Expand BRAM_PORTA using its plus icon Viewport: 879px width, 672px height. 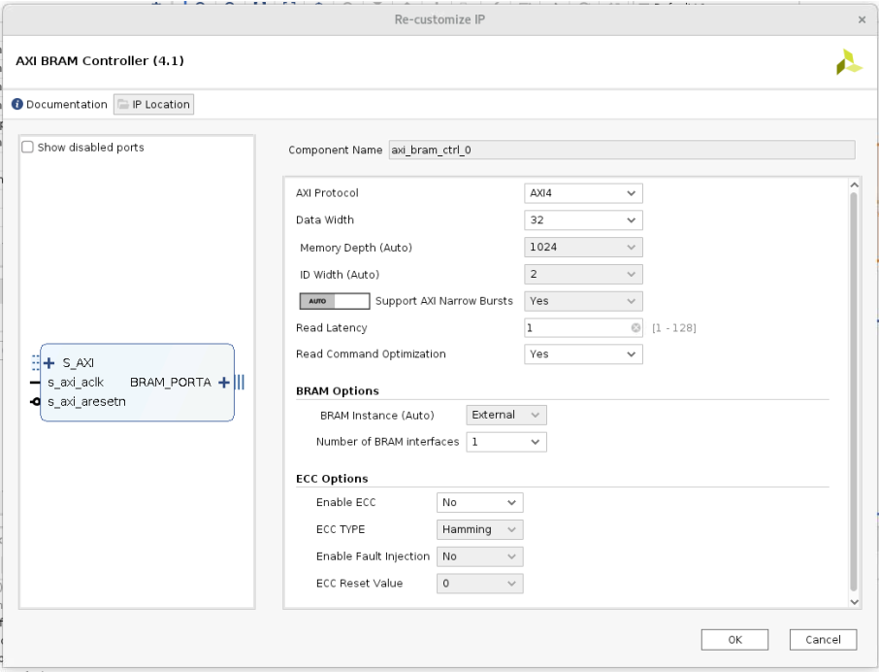[x=223, y=382]
